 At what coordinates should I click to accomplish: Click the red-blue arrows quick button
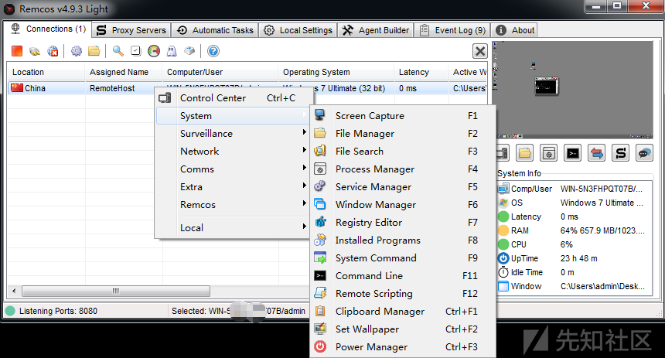click(x=596, y=153)
